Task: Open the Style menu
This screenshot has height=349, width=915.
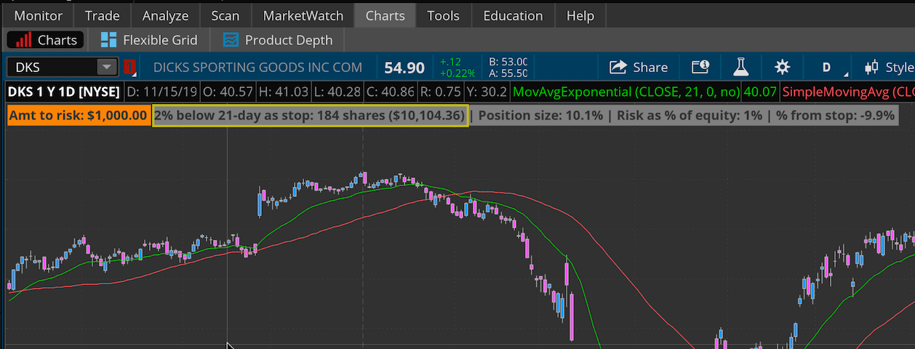Action: [x=889, y=67]
